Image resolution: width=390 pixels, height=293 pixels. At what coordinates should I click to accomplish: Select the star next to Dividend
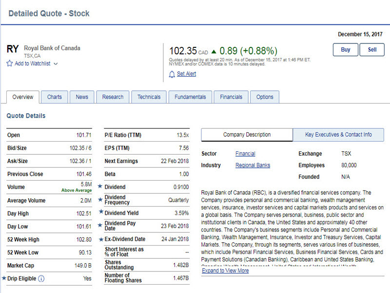pos(101,187)
